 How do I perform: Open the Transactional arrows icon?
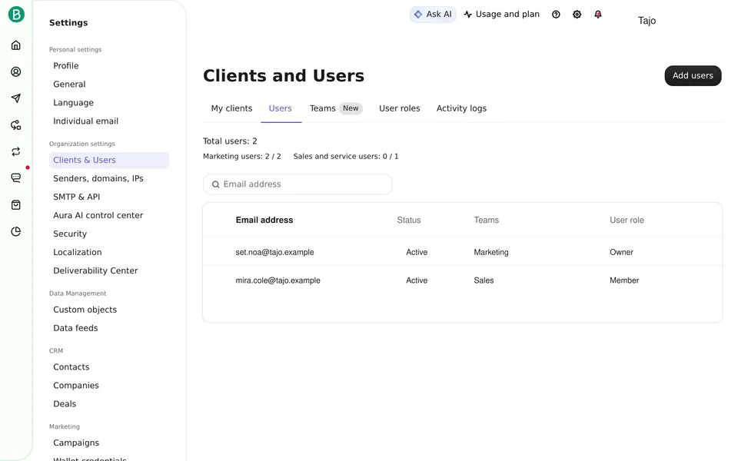[16, 151]
